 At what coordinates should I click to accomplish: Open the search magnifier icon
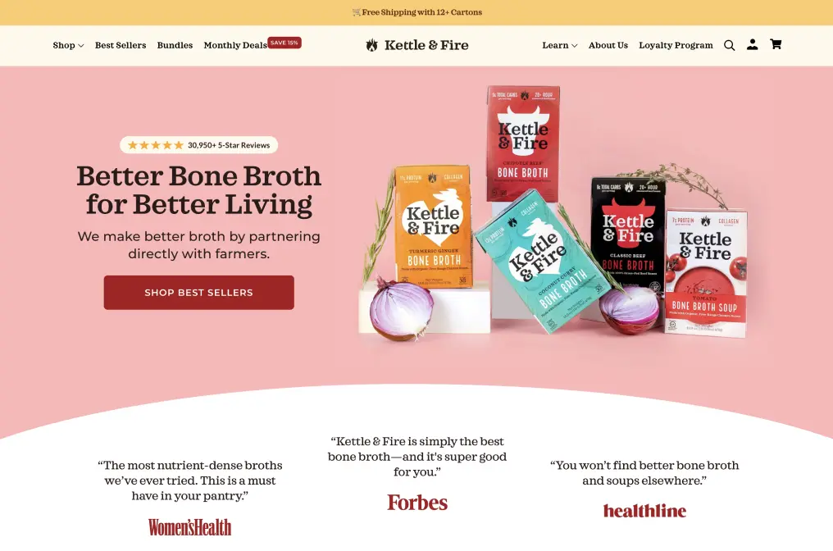pos(730,45)
